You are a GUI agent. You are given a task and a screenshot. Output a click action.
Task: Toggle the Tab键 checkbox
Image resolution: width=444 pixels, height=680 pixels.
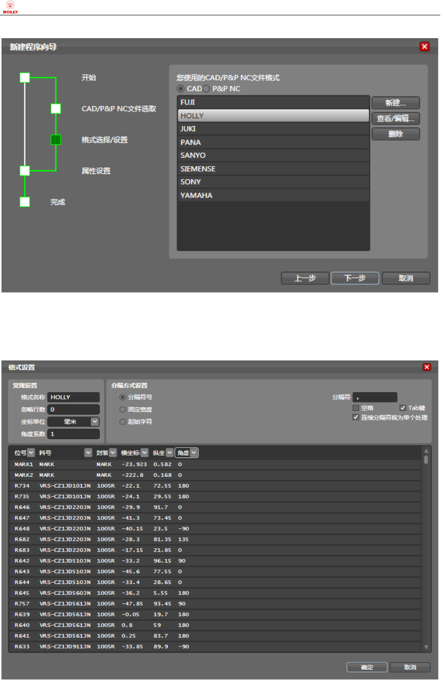403,408
